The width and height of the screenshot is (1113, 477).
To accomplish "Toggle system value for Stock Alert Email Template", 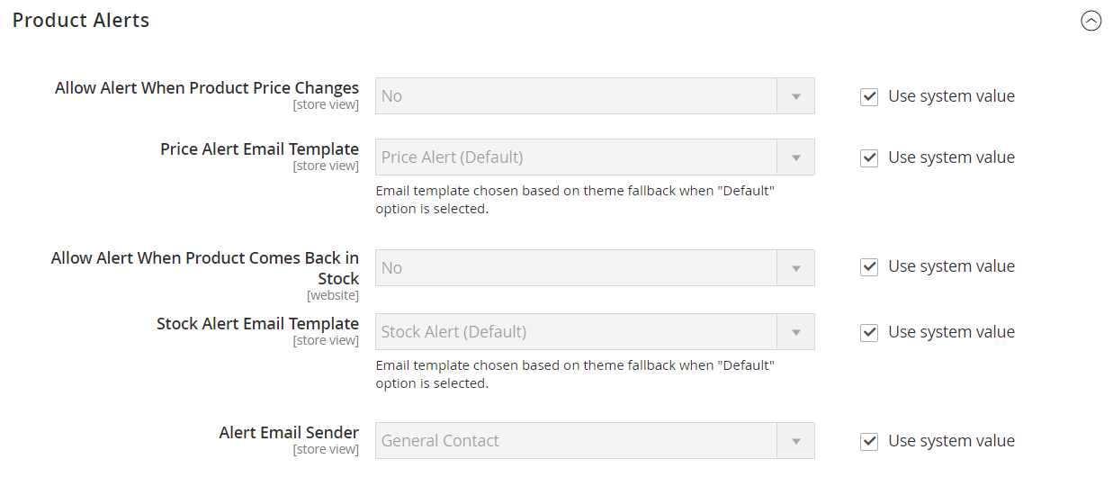I will point(869,333).
